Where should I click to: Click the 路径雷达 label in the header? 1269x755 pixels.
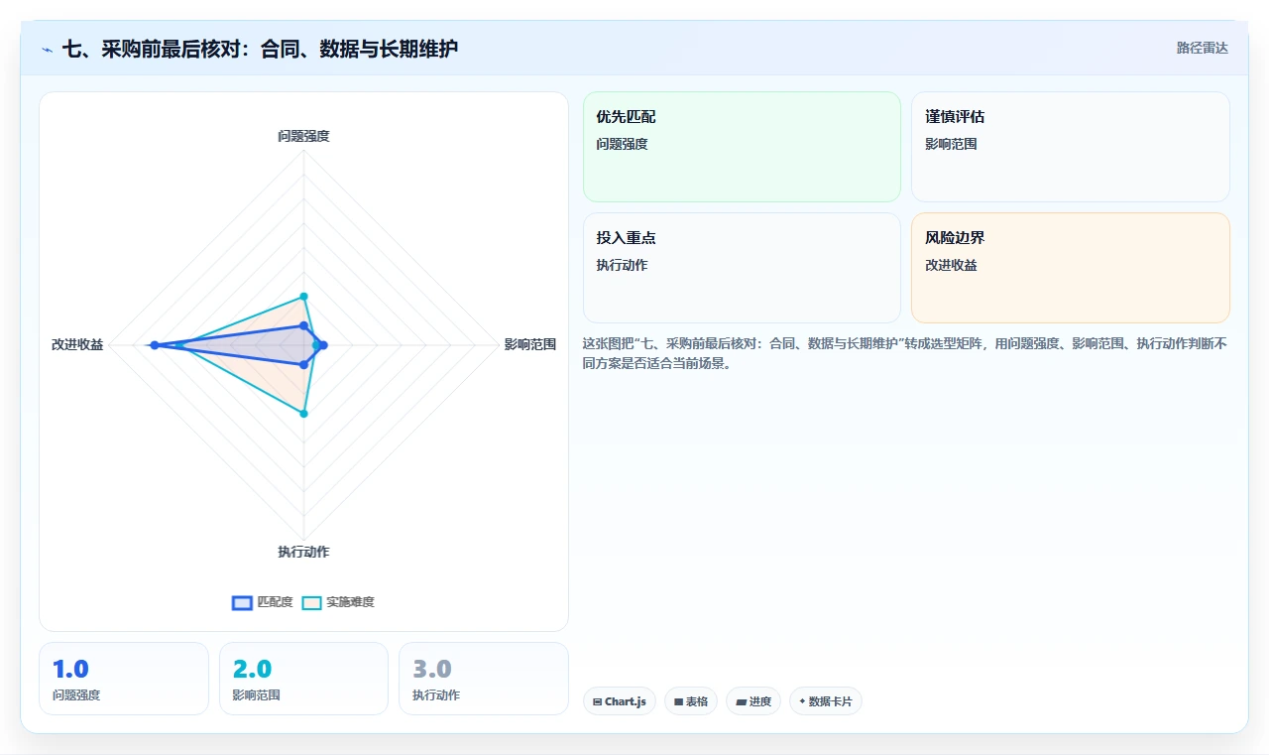pos(1203,48)
